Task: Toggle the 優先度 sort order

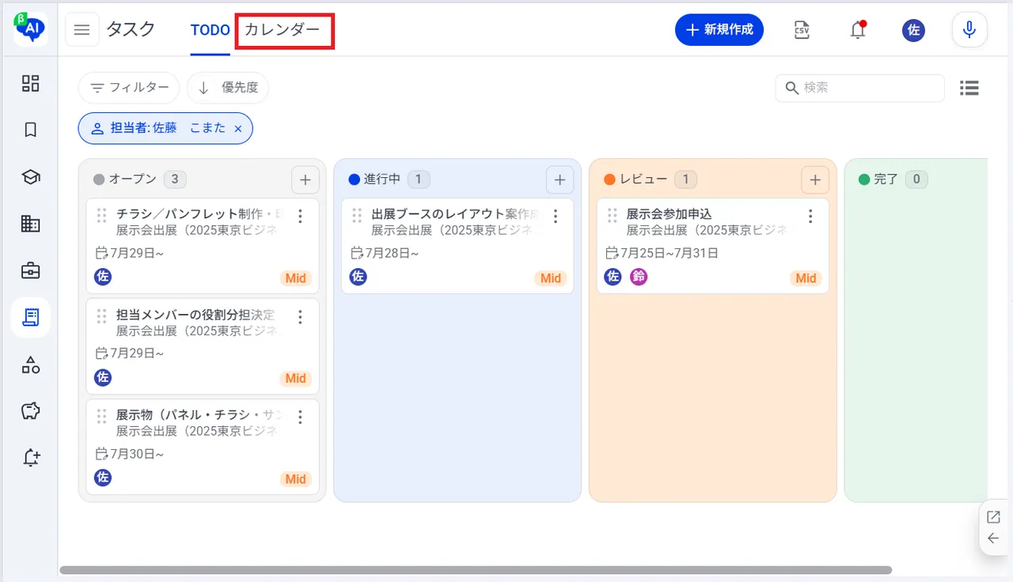Action: coord(228,88)
